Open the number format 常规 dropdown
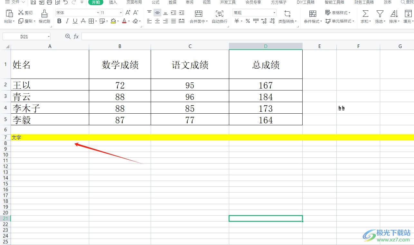Viewport: 414px width, 245px height. [275, 13]
